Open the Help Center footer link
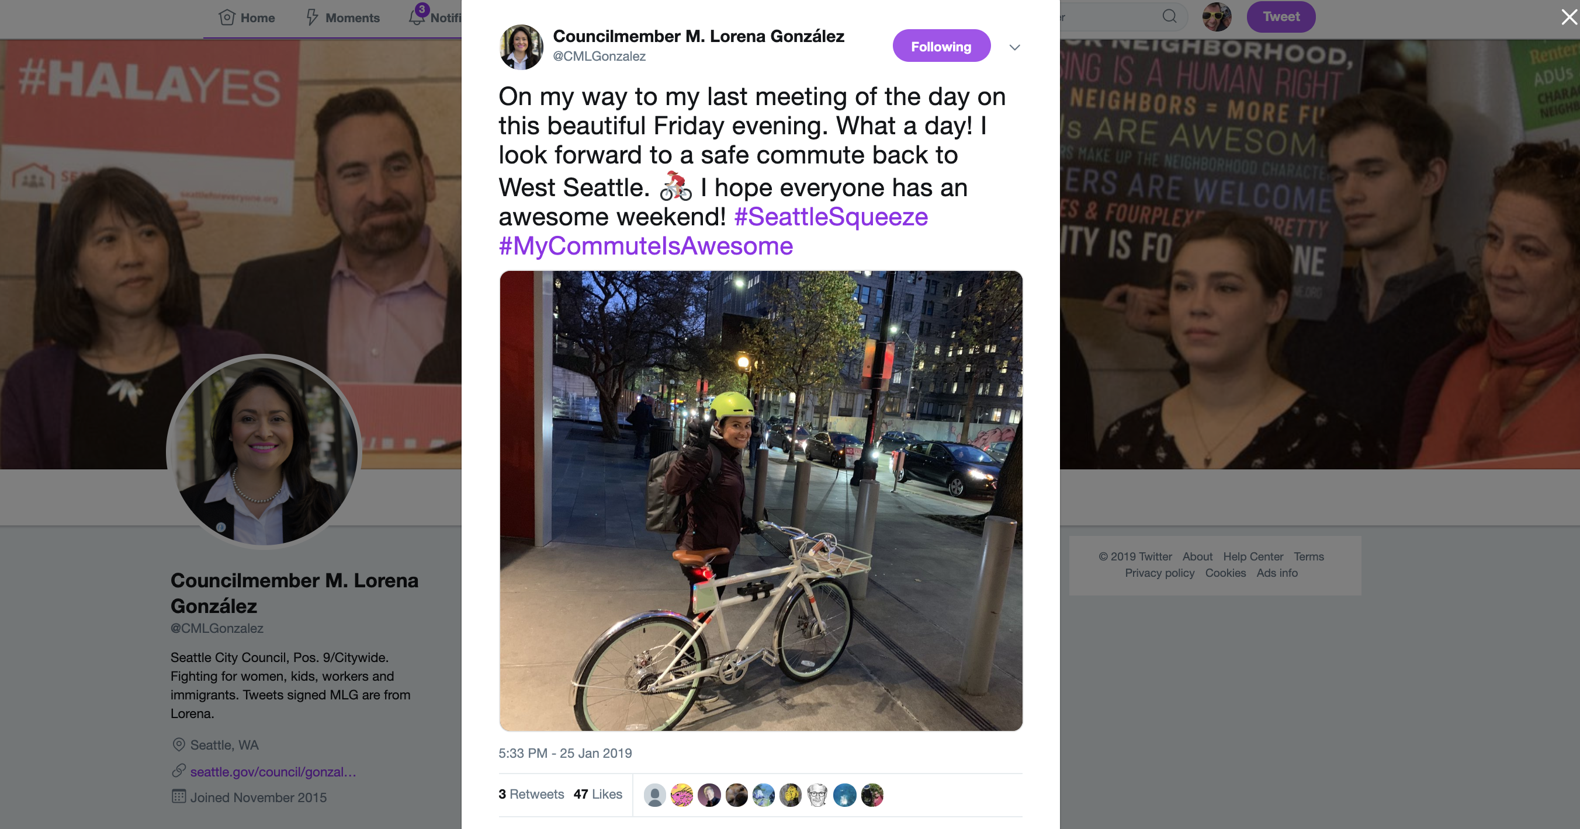 click(x=1252, y=556)
